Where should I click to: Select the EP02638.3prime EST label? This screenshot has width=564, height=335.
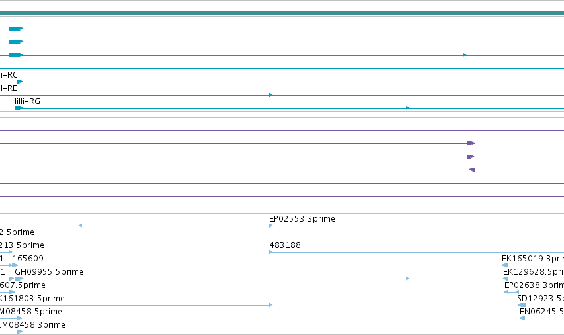pyautogui.click(x=534, y=285)
